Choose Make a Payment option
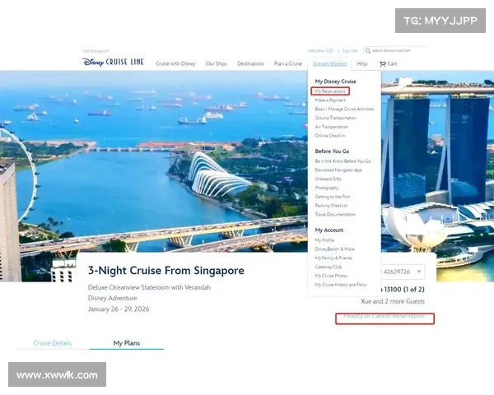The width and height of the screenshot is (494, 395). click(329, 100)
